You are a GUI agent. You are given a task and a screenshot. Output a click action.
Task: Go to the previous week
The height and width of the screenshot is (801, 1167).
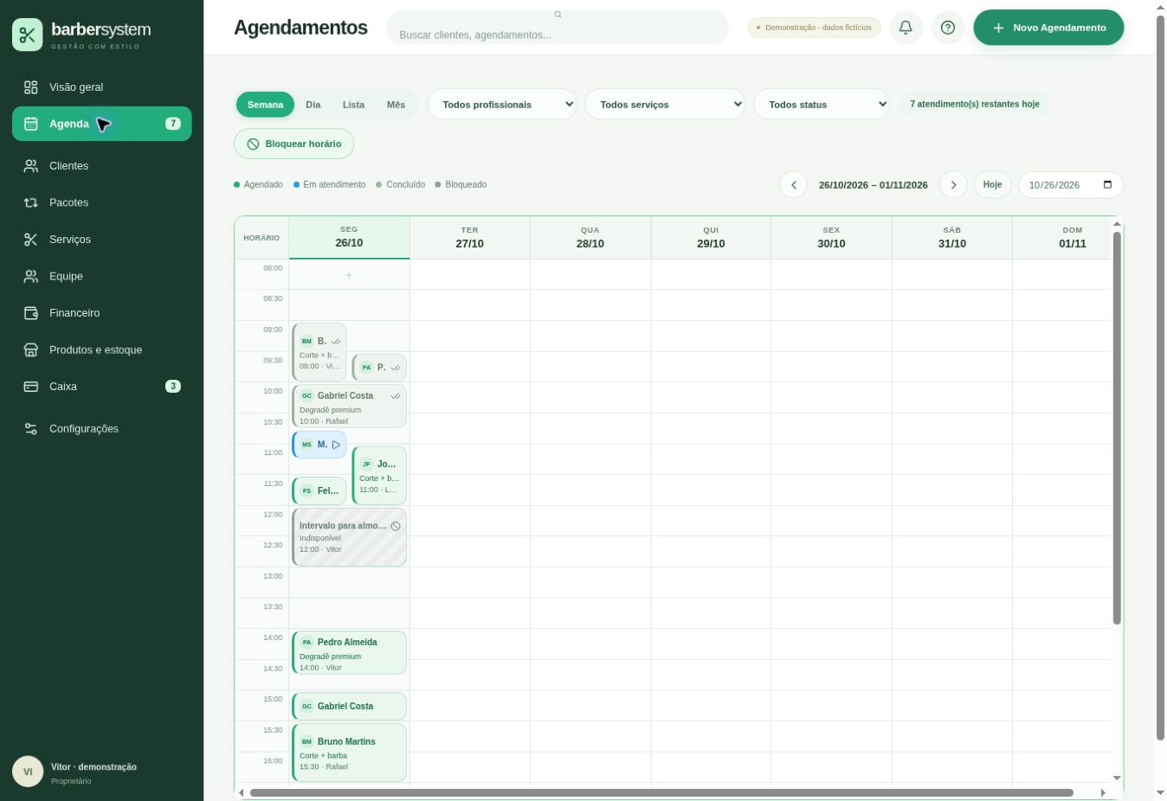pyautogui.click(x=793, y=185)
